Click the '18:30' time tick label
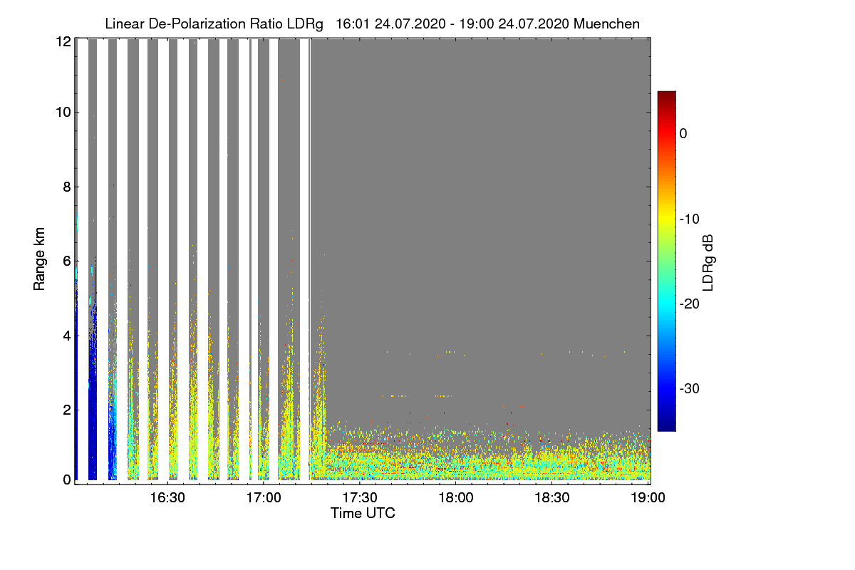The image size is (855, 570). (552, 497)
